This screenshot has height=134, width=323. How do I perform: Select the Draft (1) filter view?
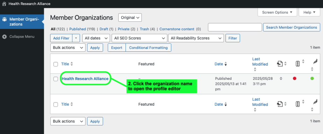pos(107,29)
